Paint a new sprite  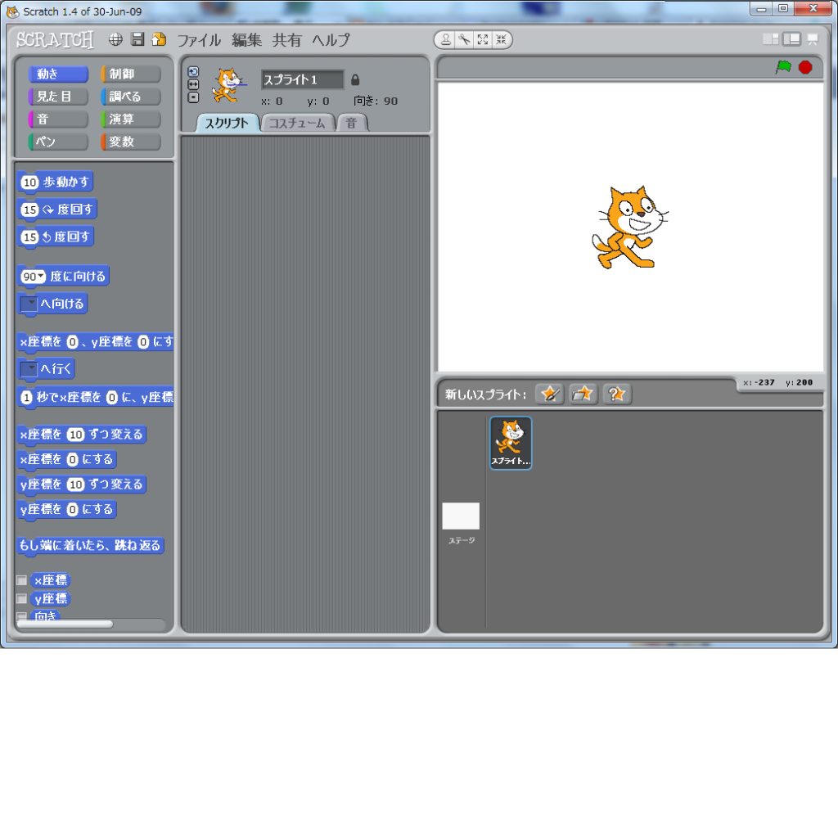coord(549,394)
